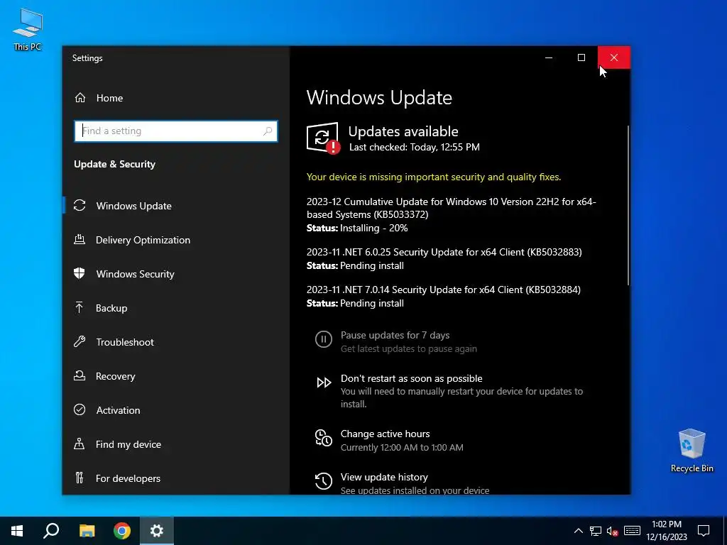Open File Explorer from taskbar
This screenshot has height=545, width=727.
pyautogui.click(x=87, y=531)
